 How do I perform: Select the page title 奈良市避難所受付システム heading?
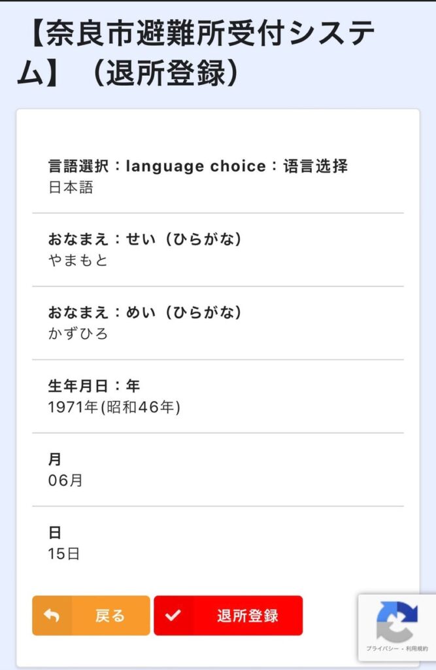tap(197, 52)
